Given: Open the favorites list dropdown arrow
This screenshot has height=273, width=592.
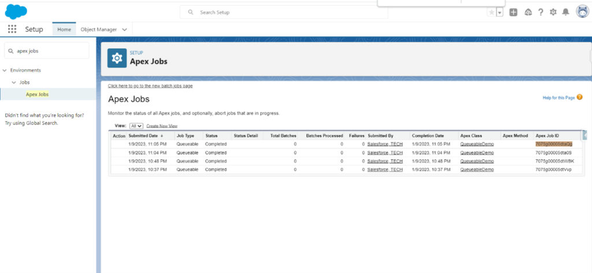Looking at the screenshot, I should [499, 12].
